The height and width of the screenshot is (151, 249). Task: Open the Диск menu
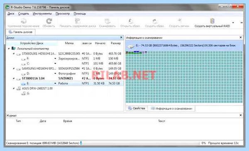[11, 14]
